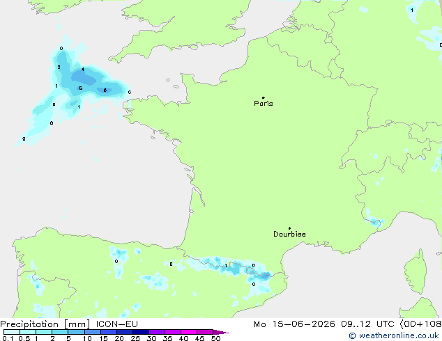Click the "Mo 15-06-2026" forecast date text

click(294, 324)
